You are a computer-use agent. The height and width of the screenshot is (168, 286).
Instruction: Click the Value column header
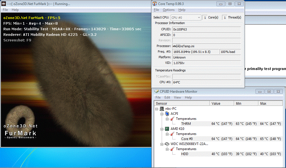tap(222, 104)
